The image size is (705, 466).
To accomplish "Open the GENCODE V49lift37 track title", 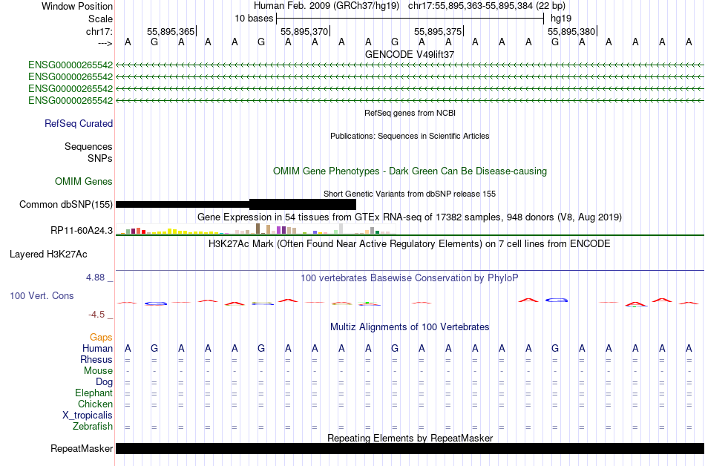I will [x=410, y=54].
